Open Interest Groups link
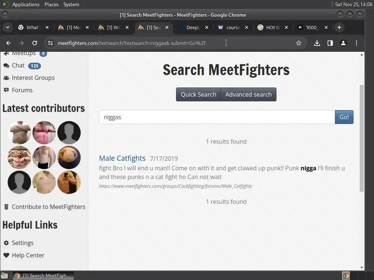This screenshot has height=280, width=374. pyautogui.click(x=33, y=78)
